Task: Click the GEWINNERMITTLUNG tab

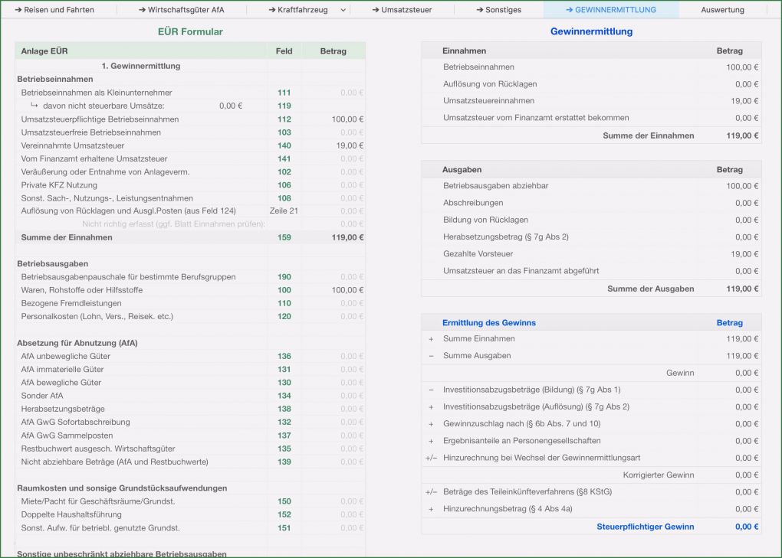Action: click(x=611, y=10)
